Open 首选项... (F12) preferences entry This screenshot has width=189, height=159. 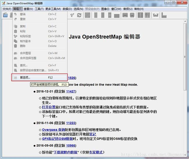[x=40, y=77]
